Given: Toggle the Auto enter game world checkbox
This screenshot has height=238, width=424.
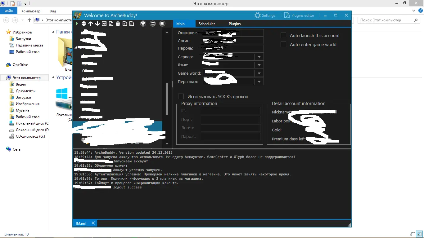Looking at the screenshot, I should [283, 45].
